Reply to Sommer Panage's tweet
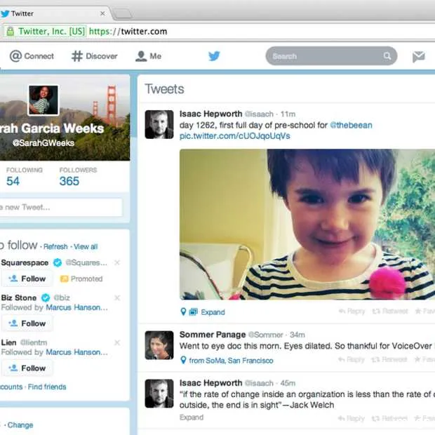The image size is (435, 435). point(352,360)
